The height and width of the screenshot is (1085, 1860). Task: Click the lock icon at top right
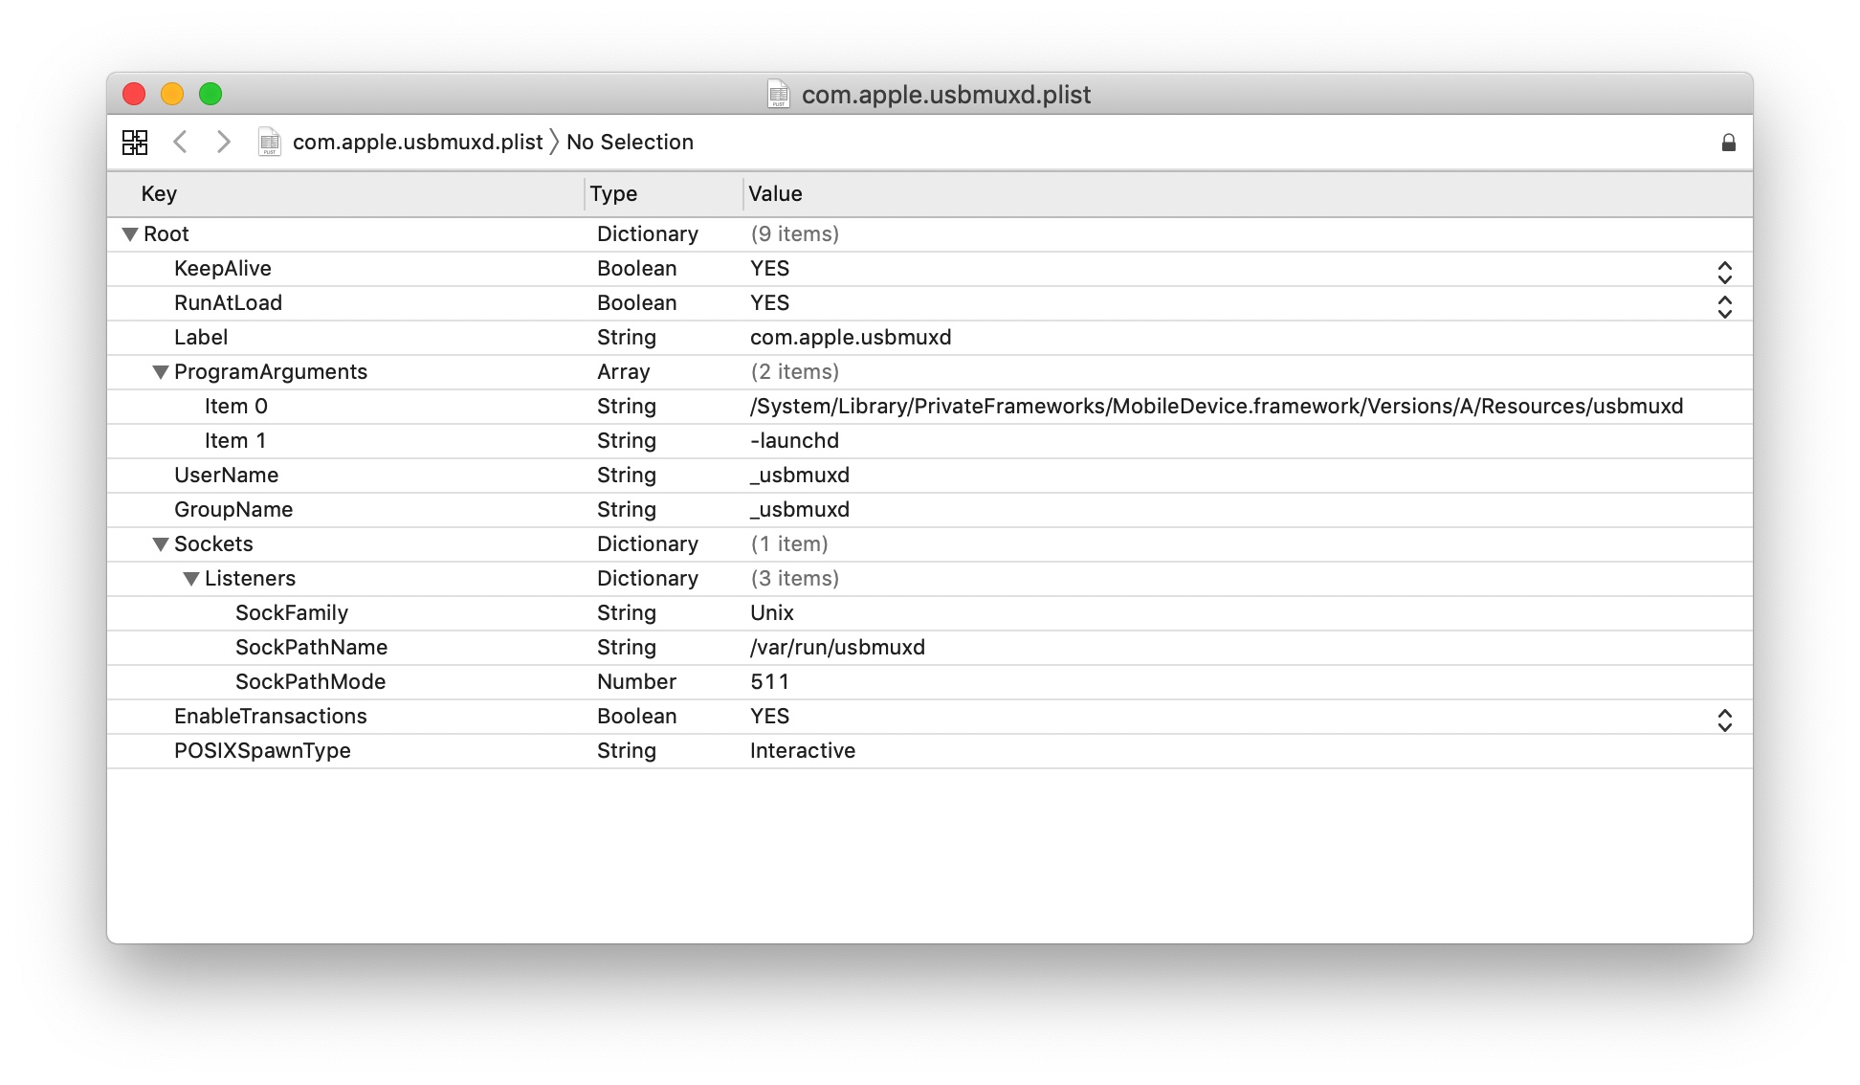tap(1728, 143)
